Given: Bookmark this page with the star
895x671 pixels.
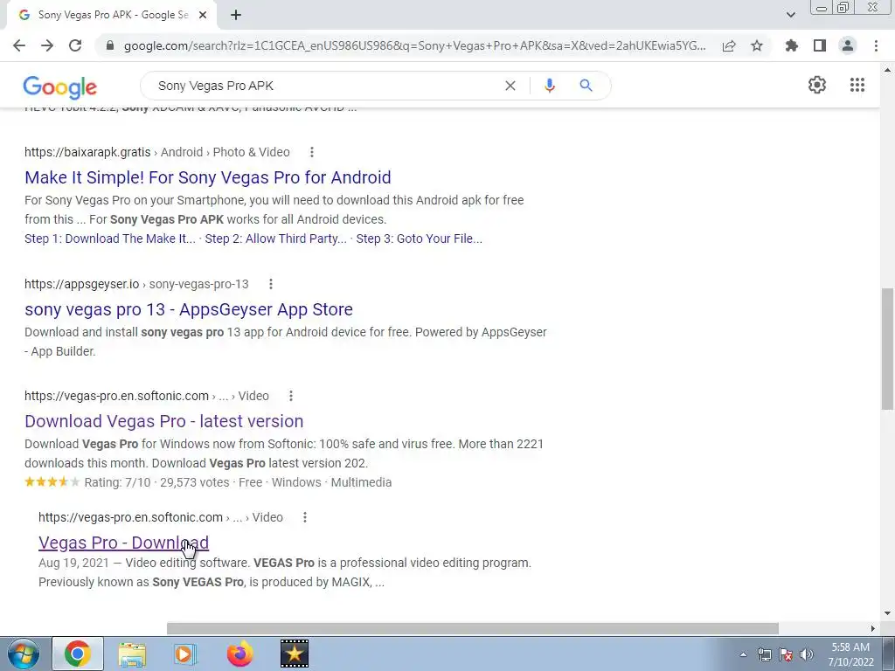Looking at the screenshot, I should coord(757,45).
